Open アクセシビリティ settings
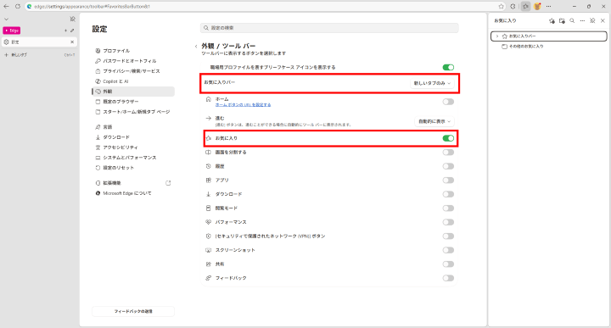 click(133, 147)
